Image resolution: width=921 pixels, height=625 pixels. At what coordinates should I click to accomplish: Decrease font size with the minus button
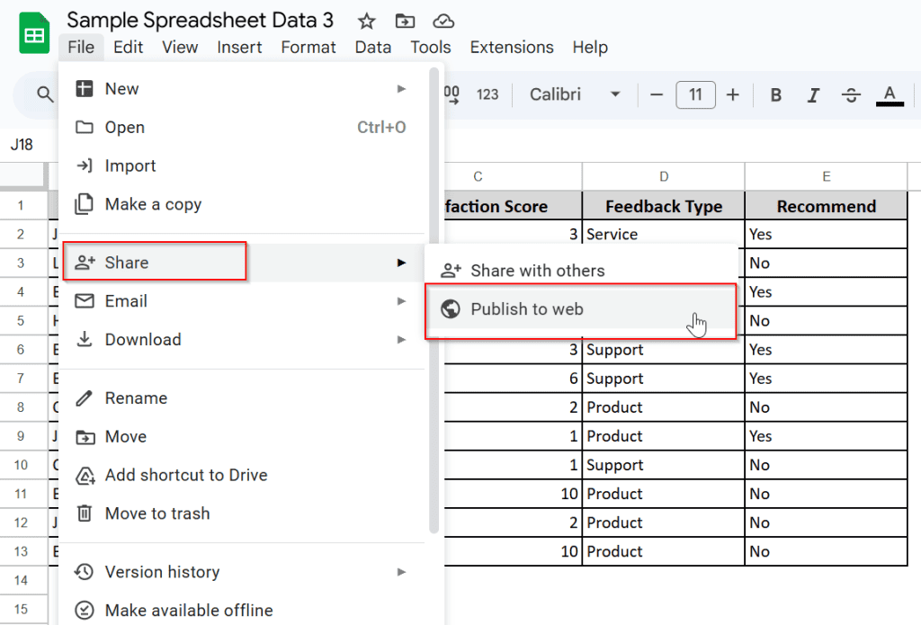coord(657,94)
